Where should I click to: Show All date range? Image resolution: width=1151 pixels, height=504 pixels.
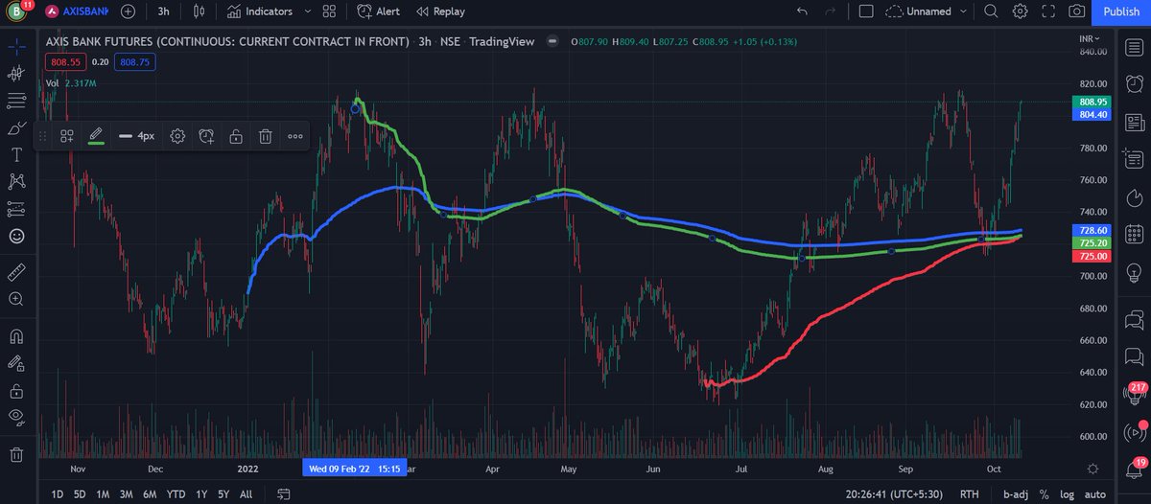pyautogui.click(x=247, y=494)
